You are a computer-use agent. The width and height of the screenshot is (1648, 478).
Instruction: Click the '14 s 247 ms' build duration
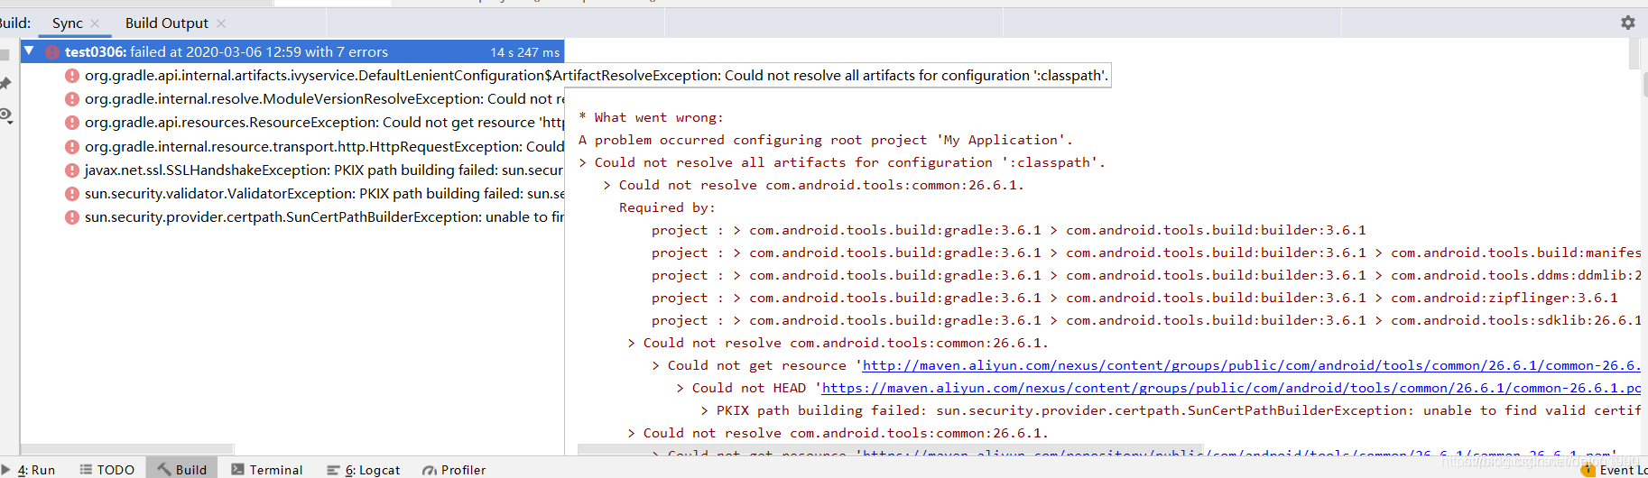click(x=525, y=52)
